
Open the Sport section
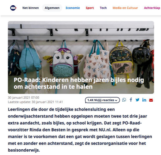click(90, 8)
